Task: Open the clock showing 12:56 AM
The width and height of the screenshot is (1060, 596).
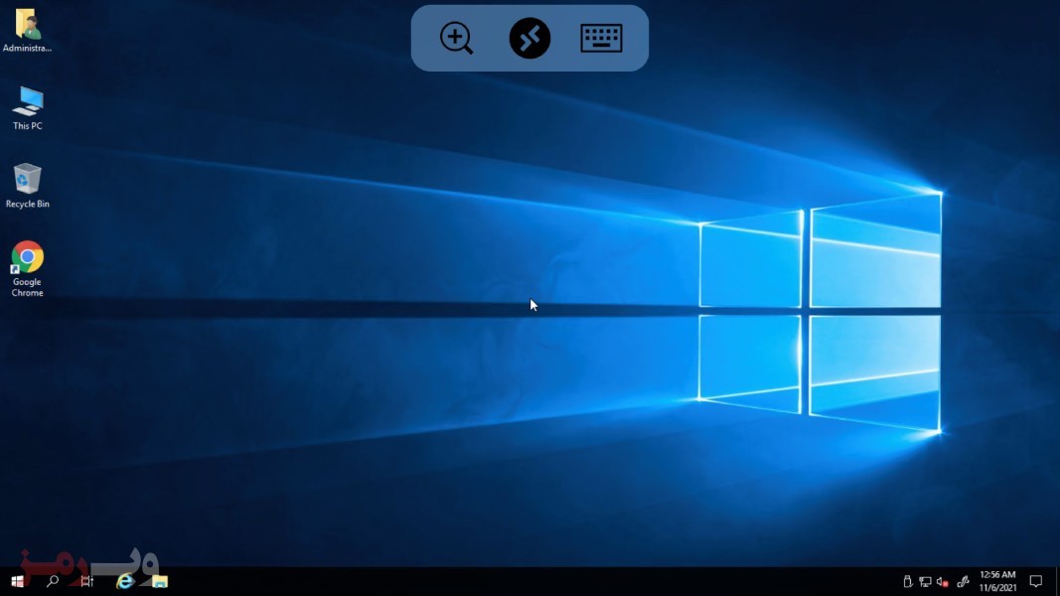Action: tap(997, 581)
